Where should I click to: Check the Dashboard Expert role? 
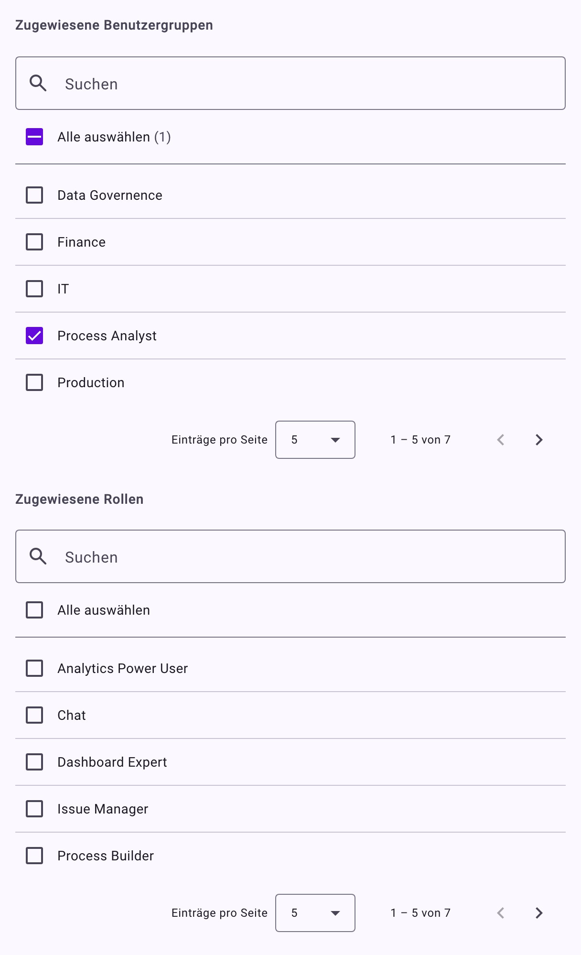coord(34,762)
